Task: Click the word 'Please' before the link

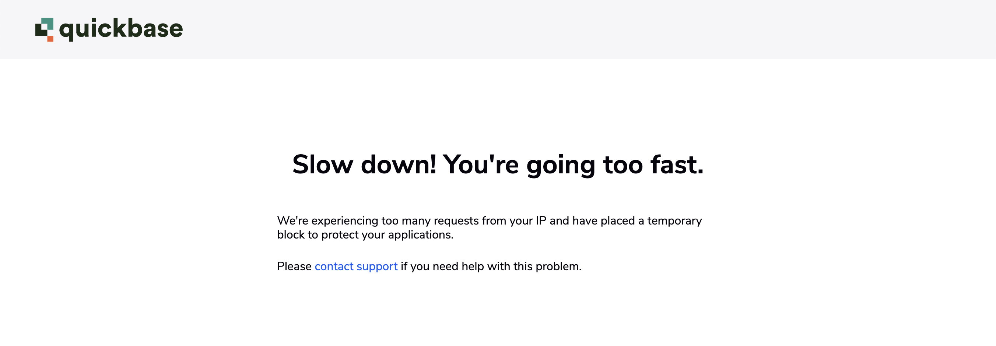Action: pos(294,266)
